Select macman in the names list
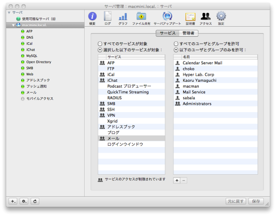 pyautogui.click(x=215, y=86)
